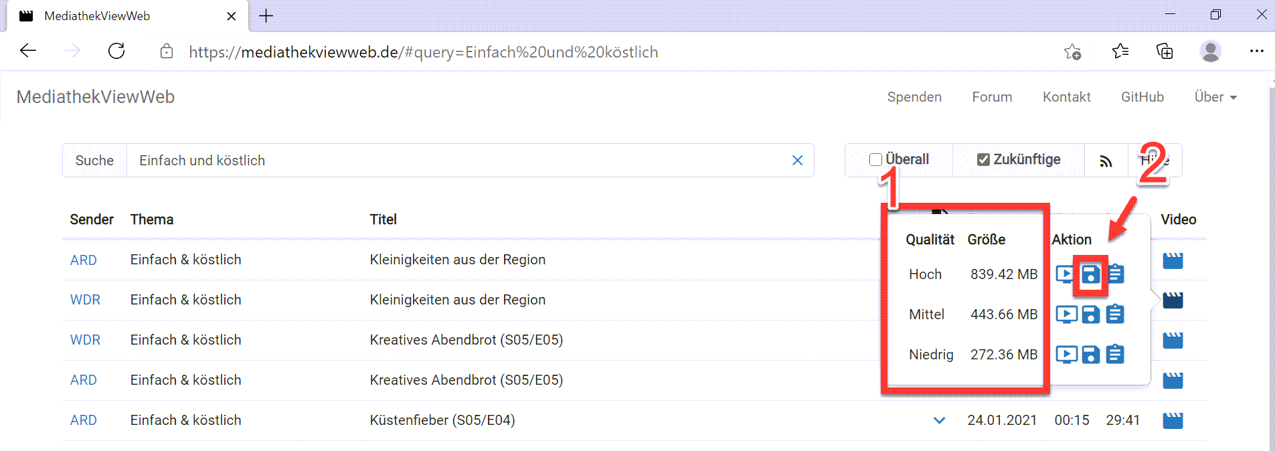The image size is (1275, 451).
Task: Select the 272.36 MB size value
Action: coord(1004,355)
